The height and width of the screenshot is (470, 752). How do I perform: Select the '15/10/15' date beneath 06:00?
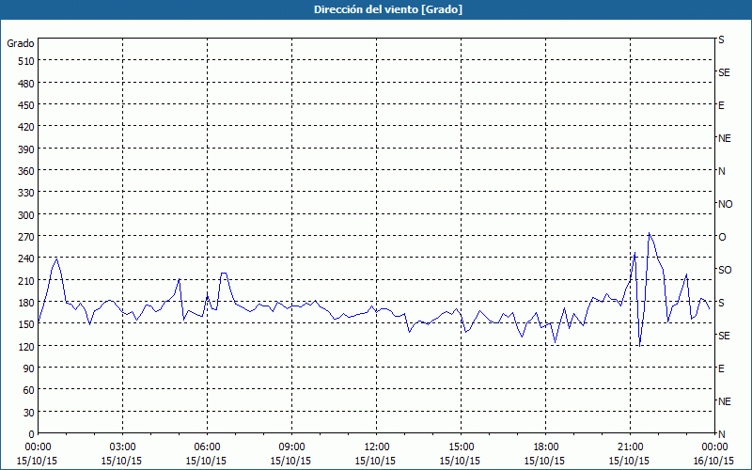(x=206, y=461)
